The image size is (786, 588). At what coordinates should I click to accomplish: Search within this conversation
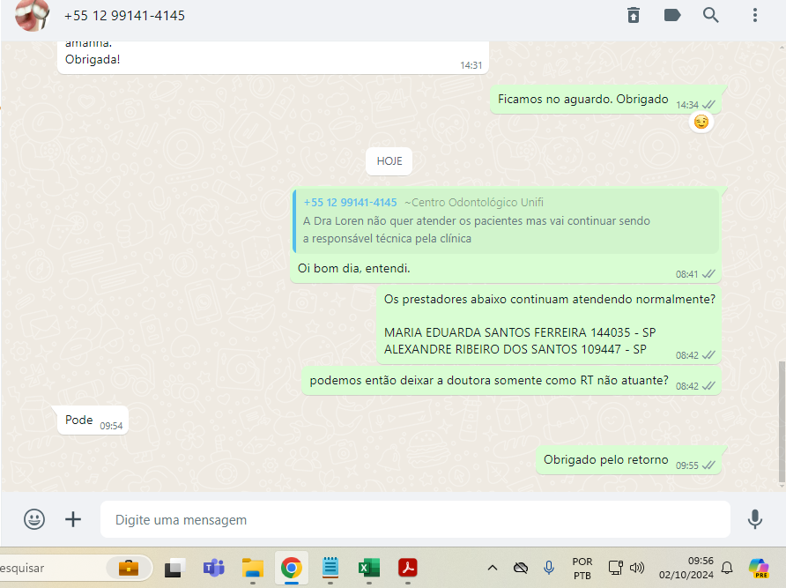click(x=711, y=15)
